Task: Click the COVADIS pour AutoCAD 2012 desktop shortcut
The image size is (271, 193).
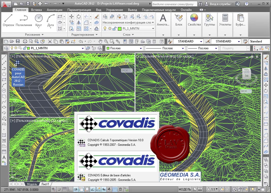Action: coord(18,73)
